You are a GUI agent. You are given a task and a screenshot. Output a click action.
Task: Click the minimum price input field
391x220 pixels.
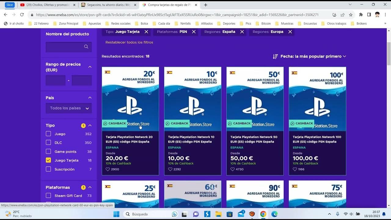[56, 80]
